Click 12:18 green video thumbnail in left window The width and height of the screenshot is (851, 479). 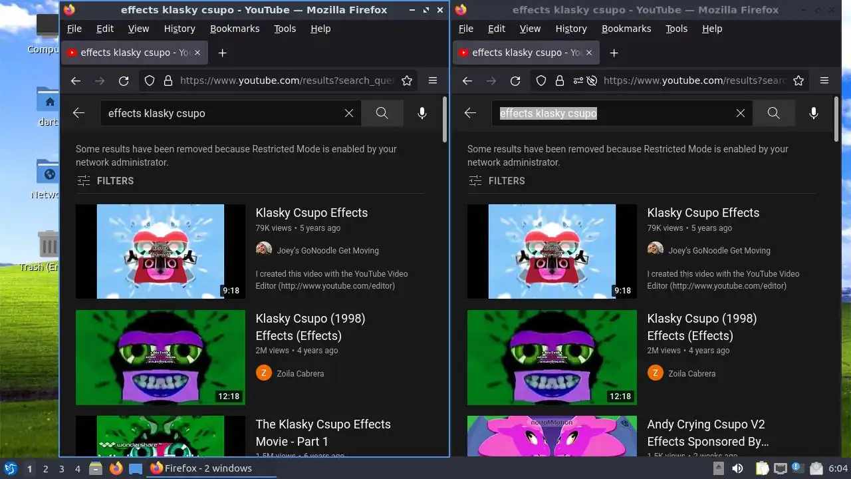click(x=160, y=357)
